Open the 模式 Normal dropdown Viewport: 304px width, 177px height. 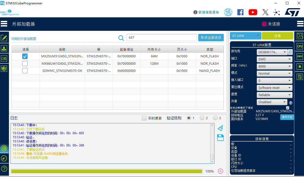(274, 73)
